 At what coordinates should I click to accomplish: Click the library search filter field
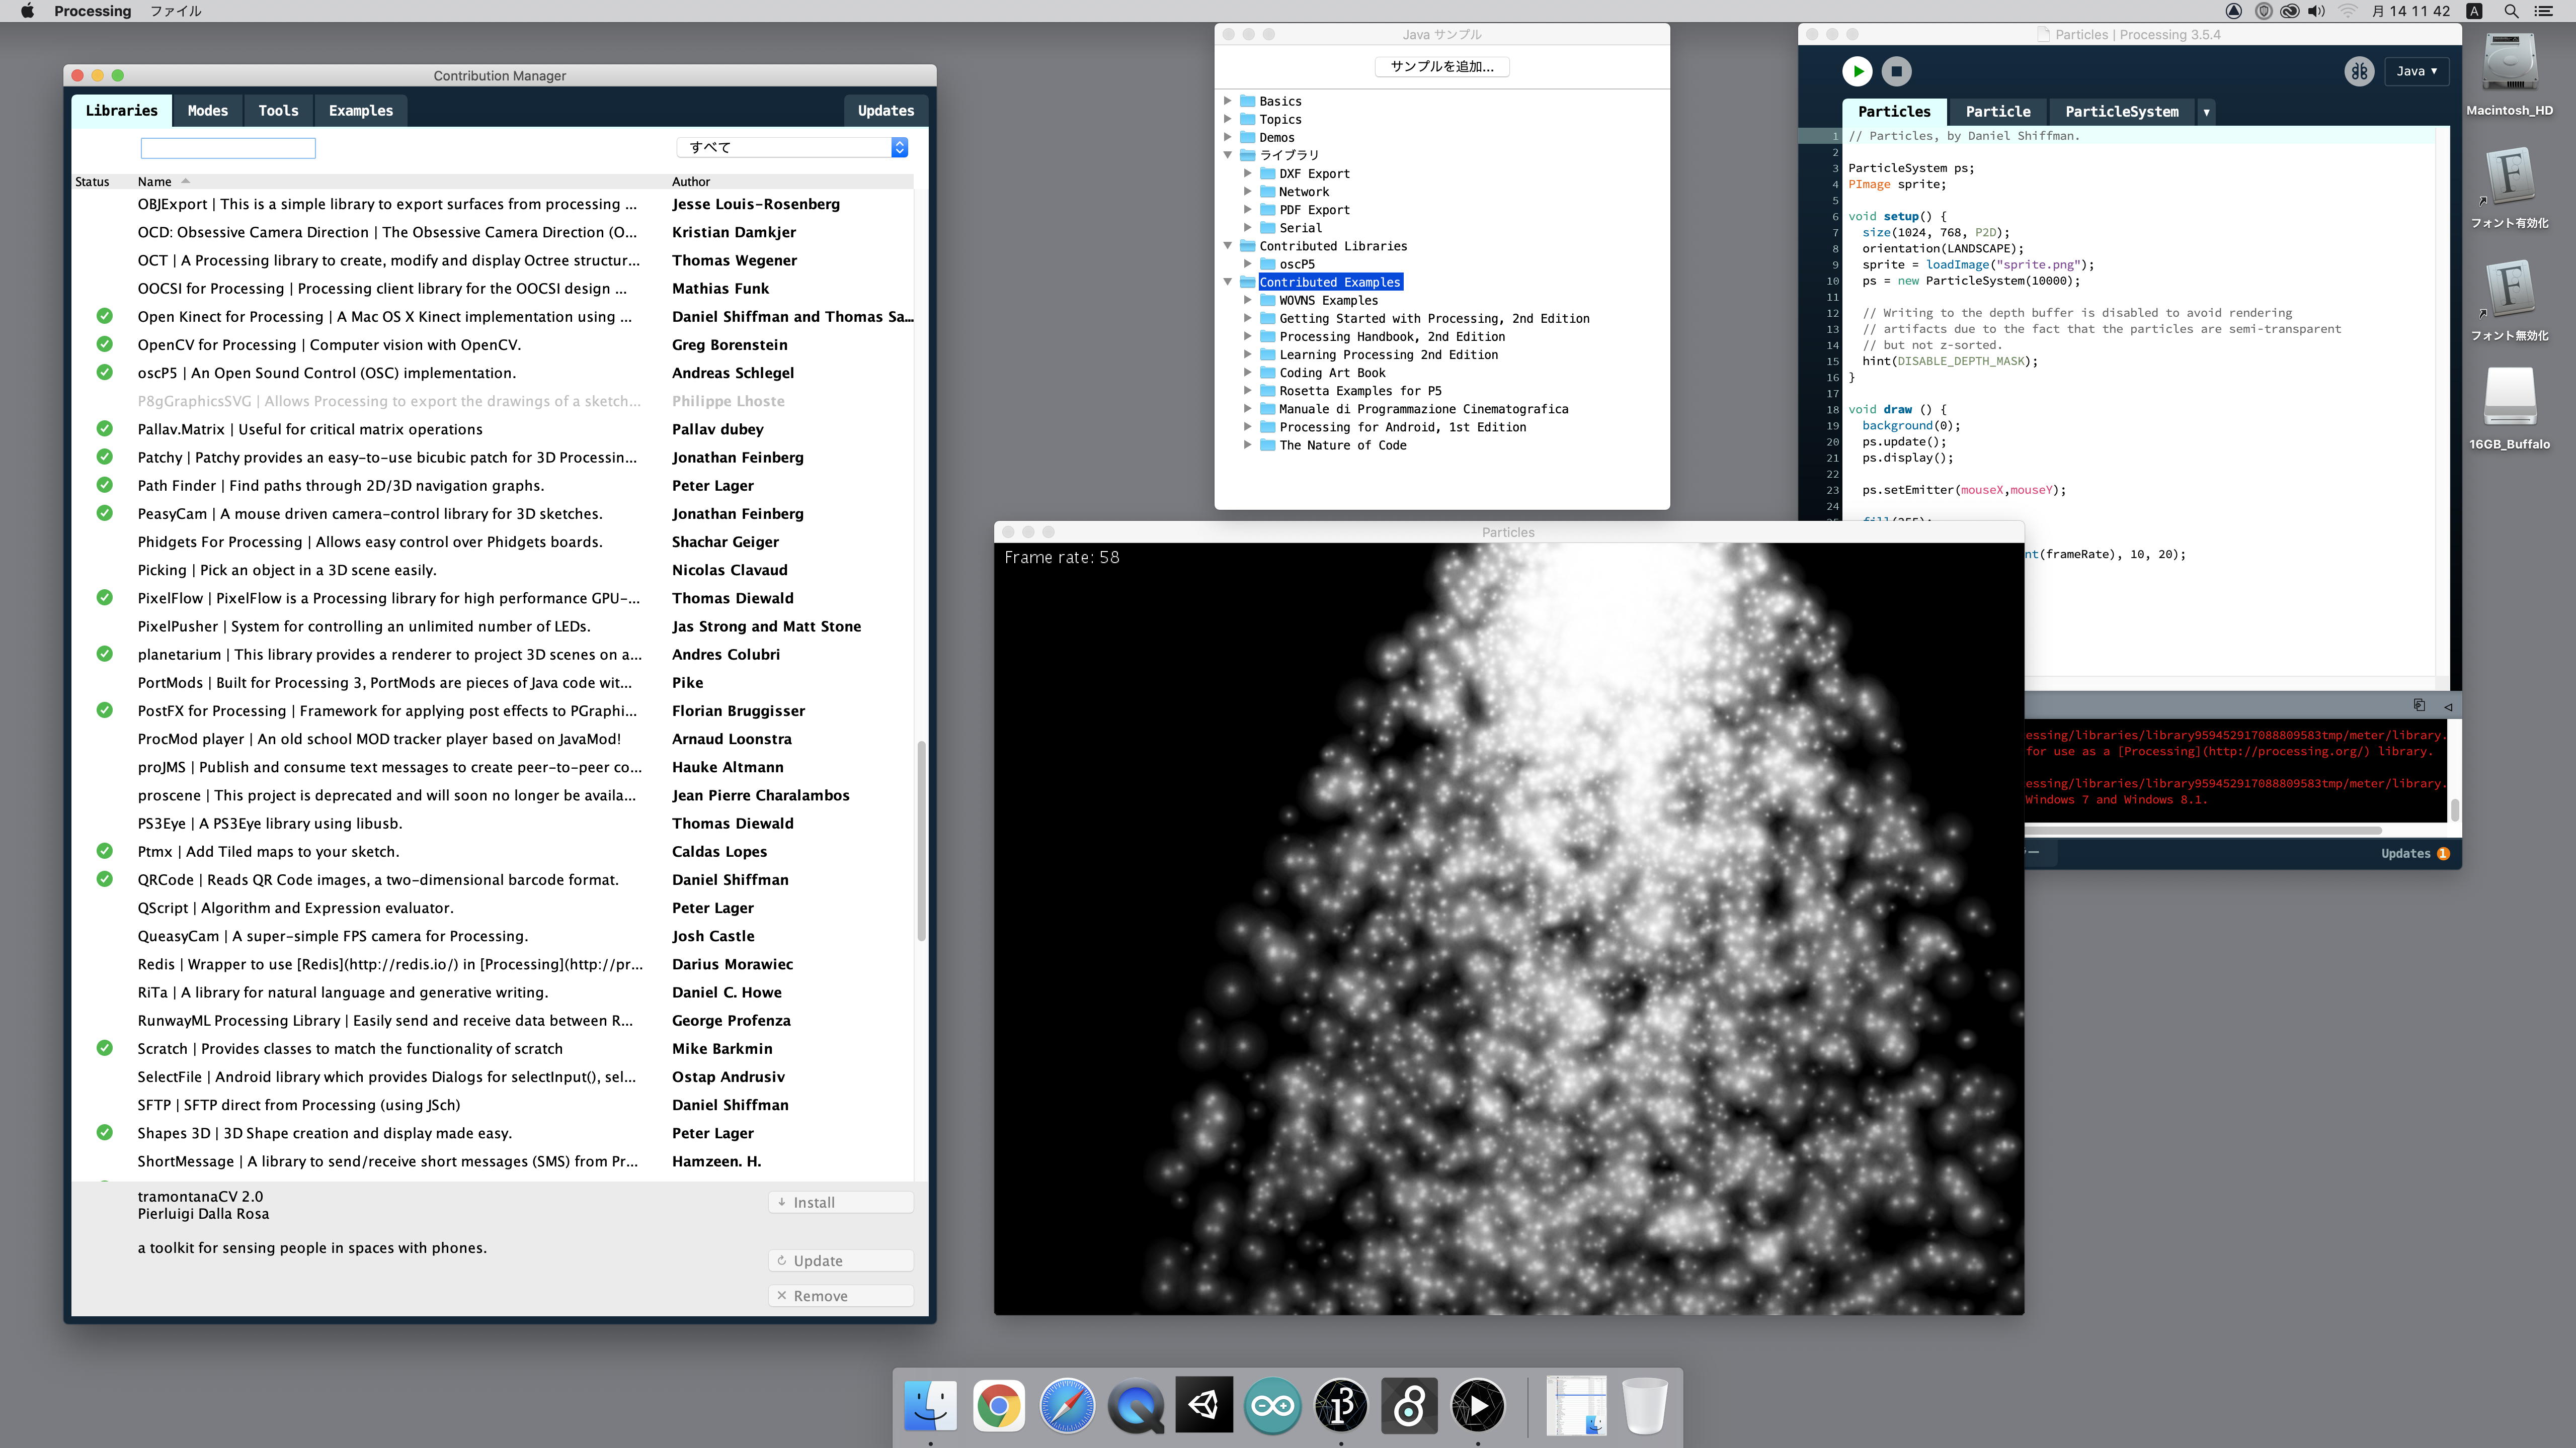coord(228,148)
